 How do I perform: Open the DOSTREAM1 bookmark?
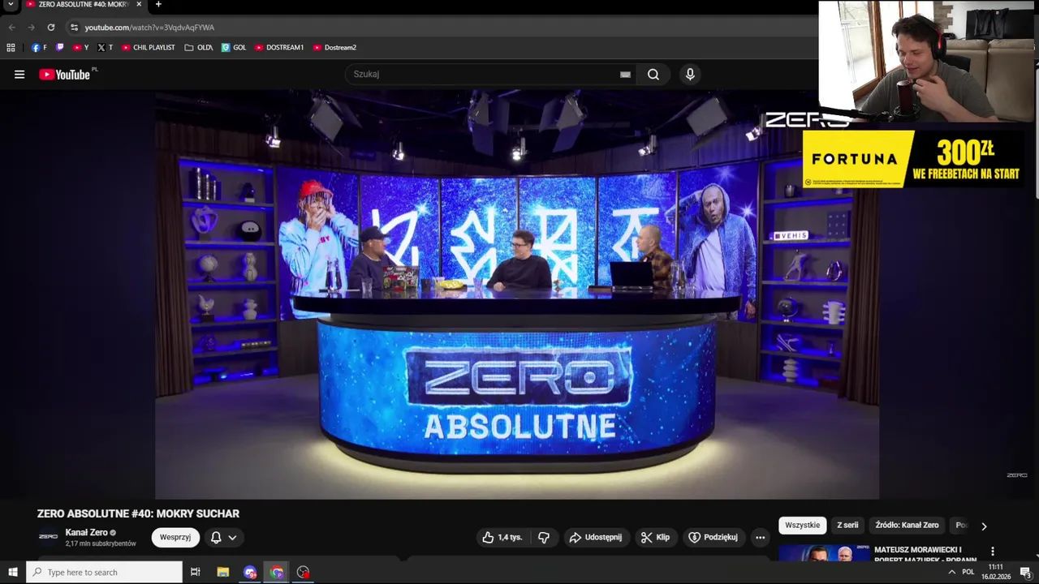click(278, 48)
